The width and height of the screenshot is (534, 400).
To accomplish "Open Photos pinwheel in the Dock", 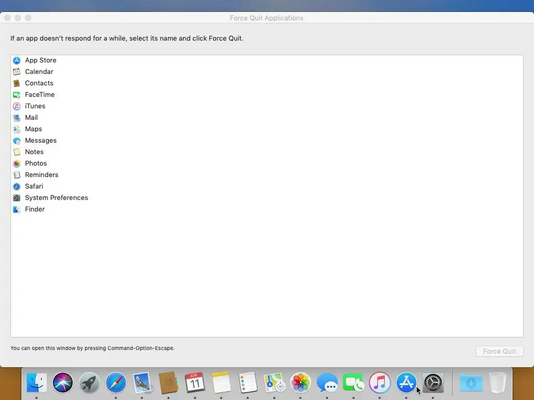I will click(300, 383).
